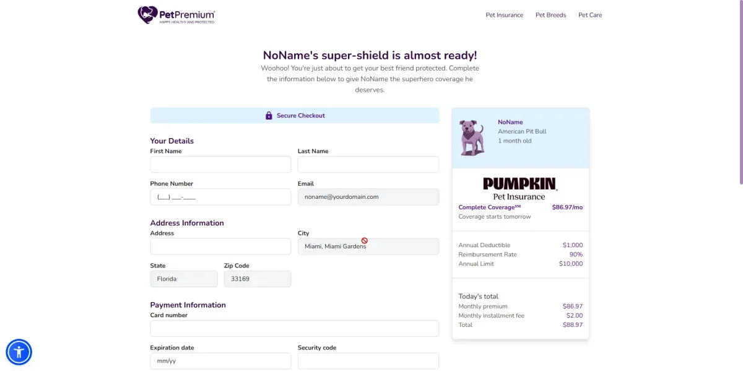The width and height of the screenshot is (743, 371).
Task: Open the accessibility options widget
Action: (19, 352)
